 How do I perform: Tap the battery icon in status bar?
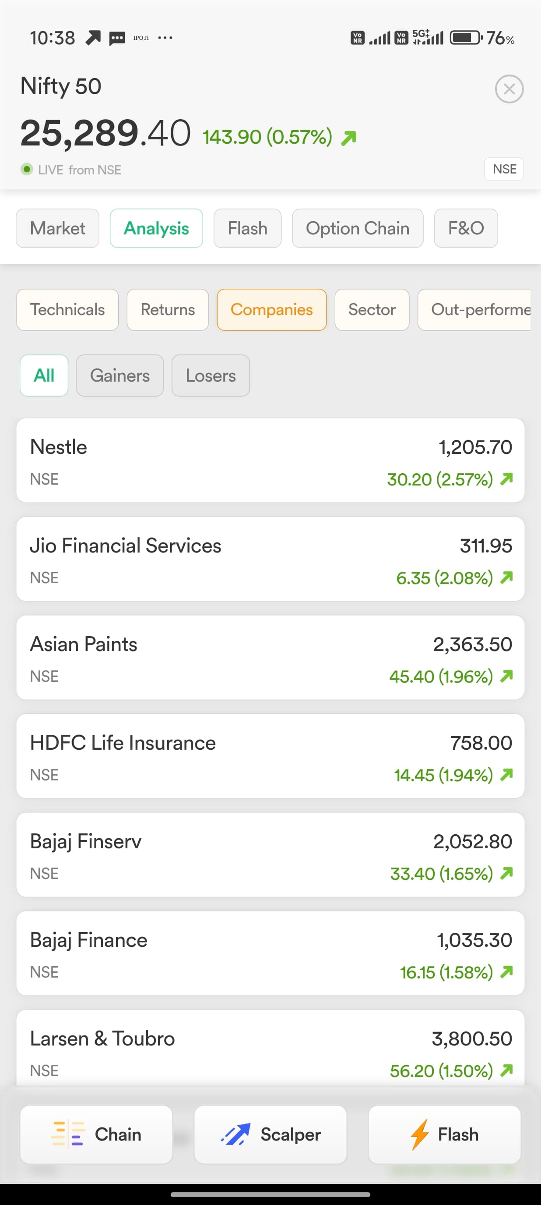point(465,38)
